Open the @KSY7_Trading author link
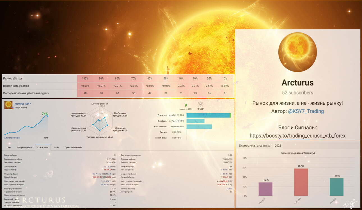Image resolution: width=362 pixels, height=210 pixels. pos(306,111)
